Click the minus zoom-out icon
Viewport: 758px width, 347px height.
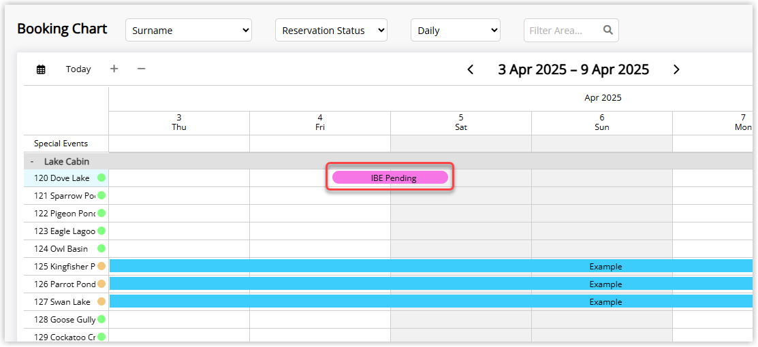141,69
